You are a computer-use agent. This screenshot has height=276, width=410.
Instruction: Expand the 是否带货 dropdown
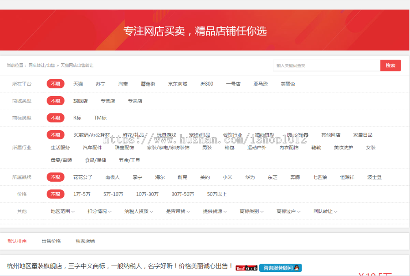[x=178, y=211]
